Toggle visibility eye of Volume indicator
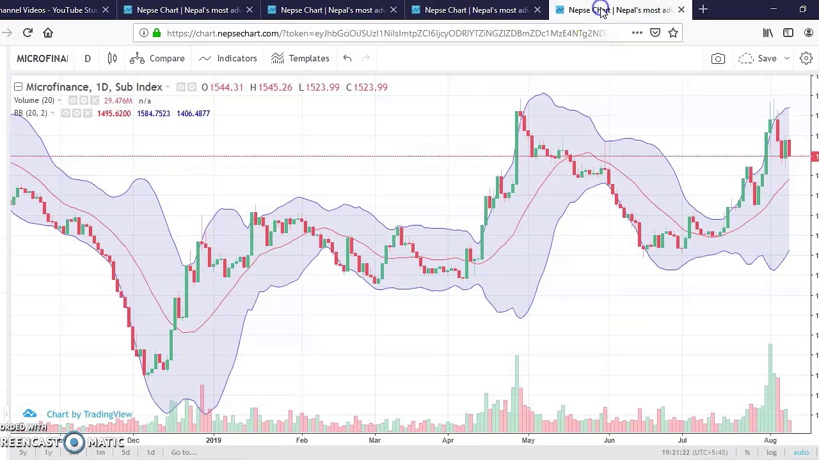Viewport: 819px width, 460px height. [73, 100]
